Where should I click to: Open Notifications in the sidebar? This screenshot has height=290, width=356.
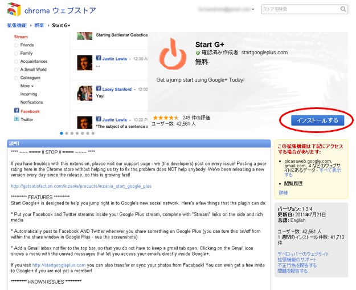(x=31, y=102)
